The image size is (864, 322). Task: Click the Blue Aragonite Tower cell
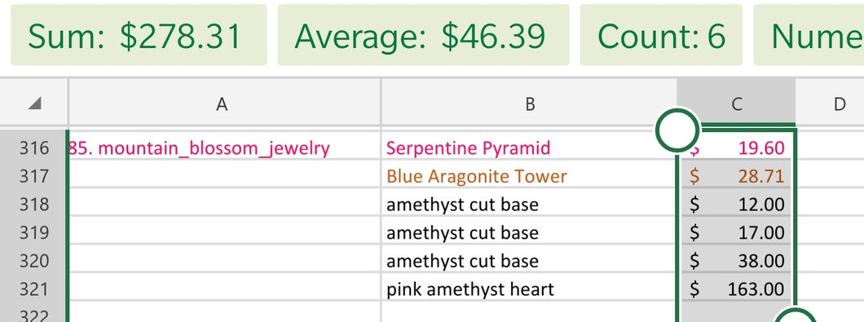click(529, 176)
